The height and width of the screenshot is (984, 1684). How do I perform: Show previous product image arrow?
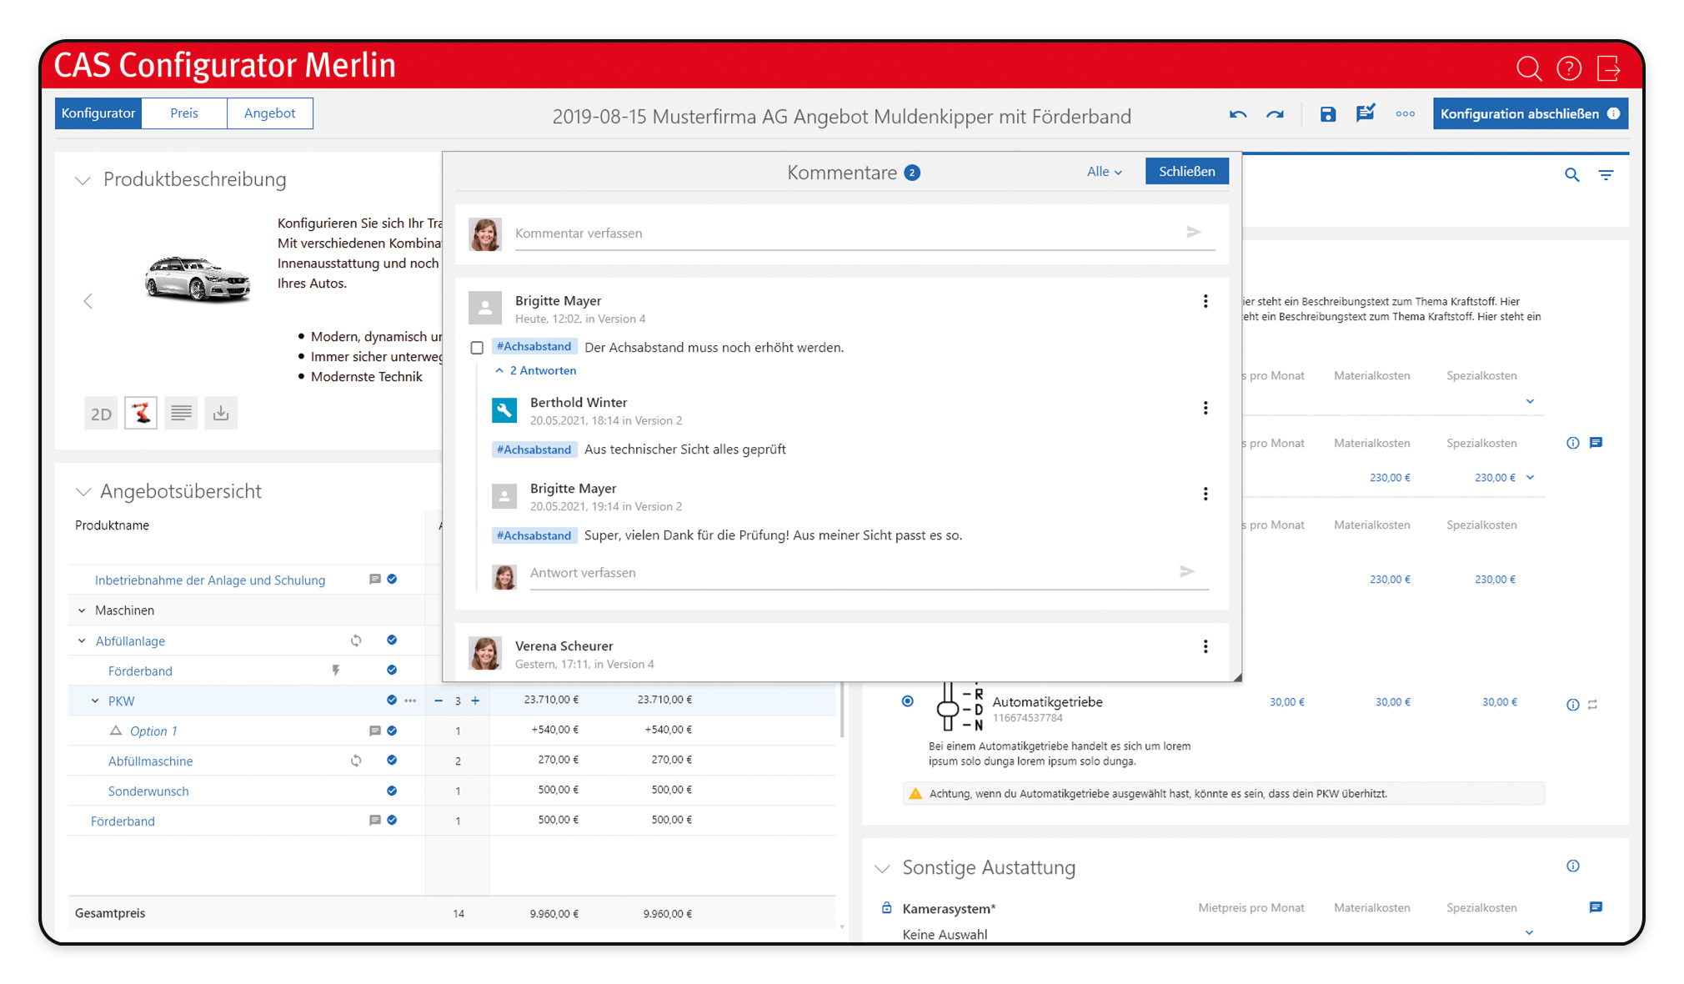click(x=88, y=301)
